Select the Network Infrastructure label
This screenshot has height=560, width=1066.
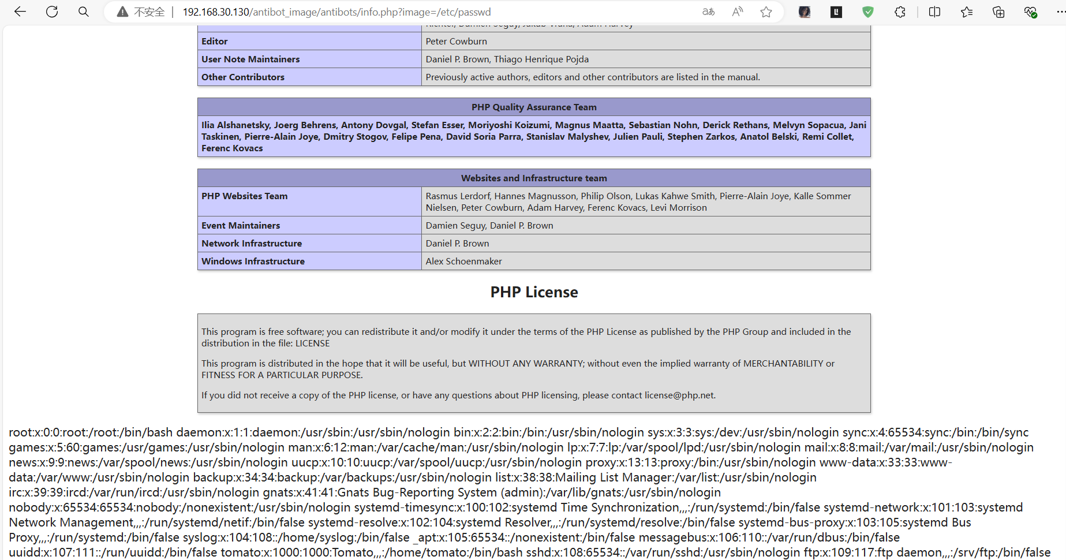(x=252, y=244)
